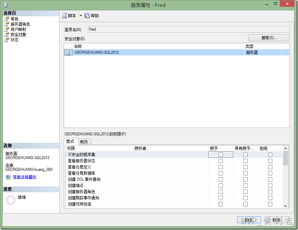Tick 拒绝 for 不安全的程序集
Image resolution: width=298 pixels, height=230 pixels.
coord(270,155)
